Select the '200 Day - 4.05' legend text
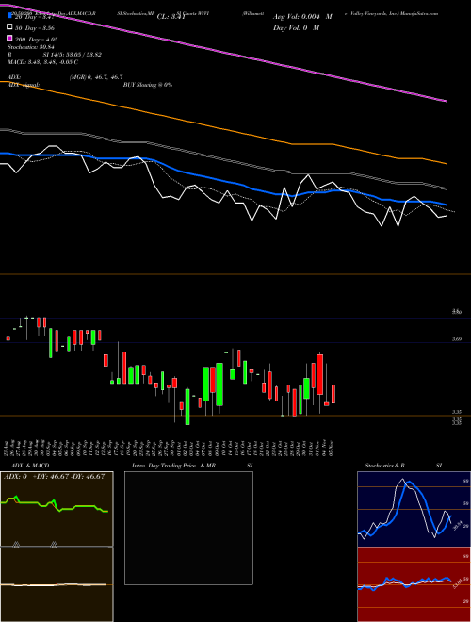The image size is (471, 622). click(x=37, y=39)
